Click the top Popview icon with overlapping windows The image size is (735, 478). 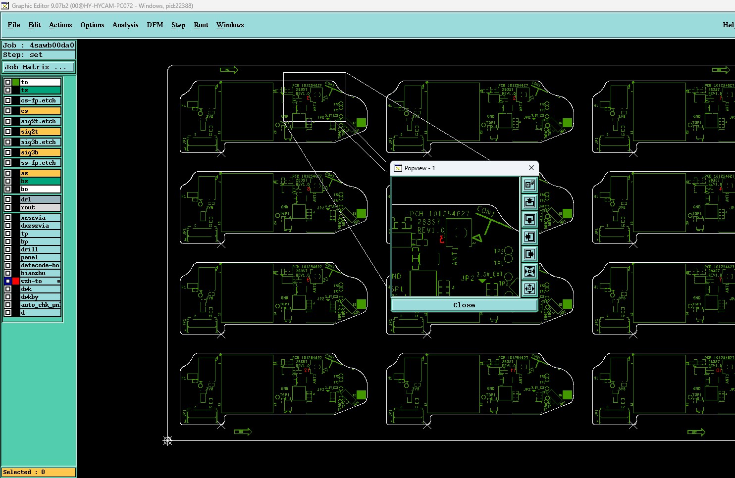click(529, 185)
